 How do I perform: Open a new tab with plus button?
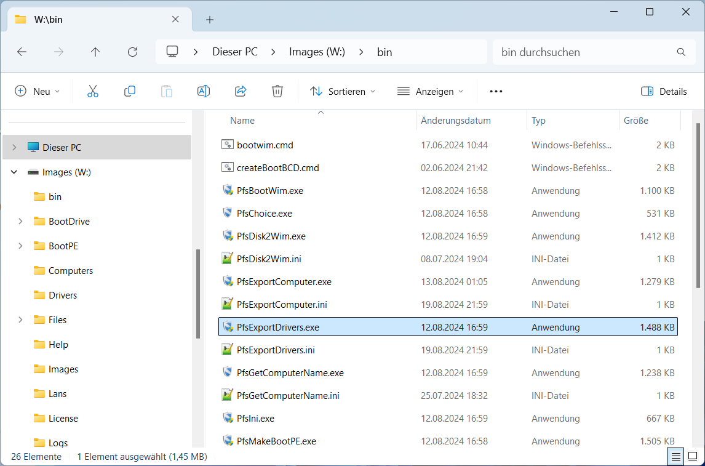(x=210, y=20)
